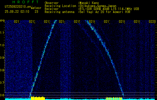The height and width of the screenshot is (100, 157).
Task: Click the 0.8 frequency axis label
Action: pyautogui.click(x=2, y=70)
